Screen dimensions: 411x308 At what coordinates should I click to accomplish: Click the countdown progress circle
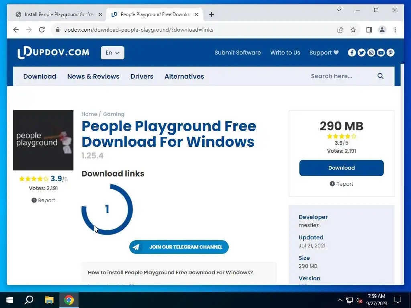pyautogui.click(x=107, y=209)
